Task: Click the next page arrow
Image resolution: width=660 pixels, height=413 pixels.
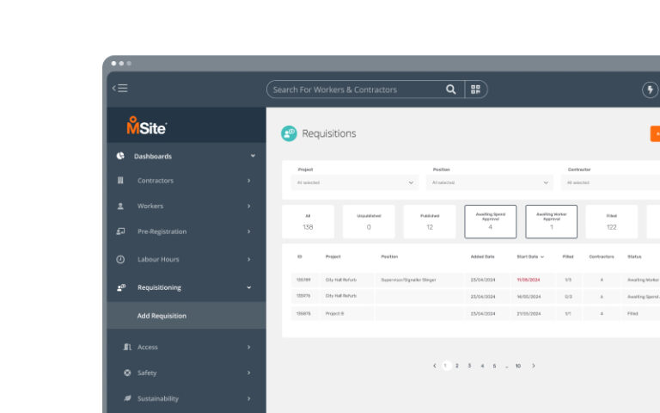Action: 533,366
